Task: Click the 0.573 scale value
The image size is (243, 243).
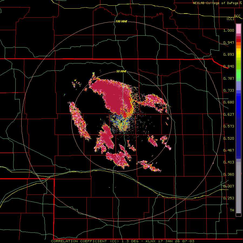Action: pos(229,126)
